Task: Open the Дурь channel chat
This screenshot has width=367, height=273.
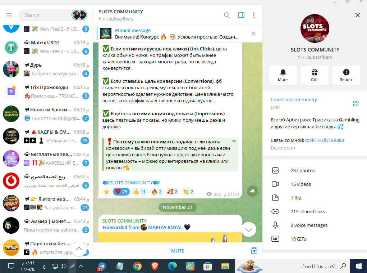Action: 46,69
